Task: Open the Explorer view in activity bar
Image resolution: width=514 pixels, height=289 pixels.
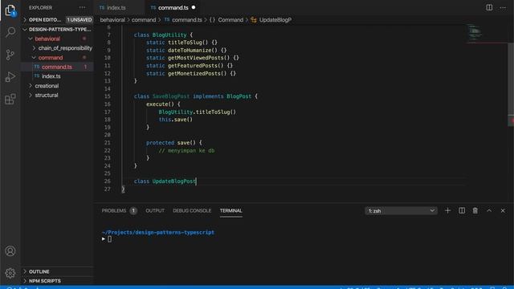Action: pos(10,10)
